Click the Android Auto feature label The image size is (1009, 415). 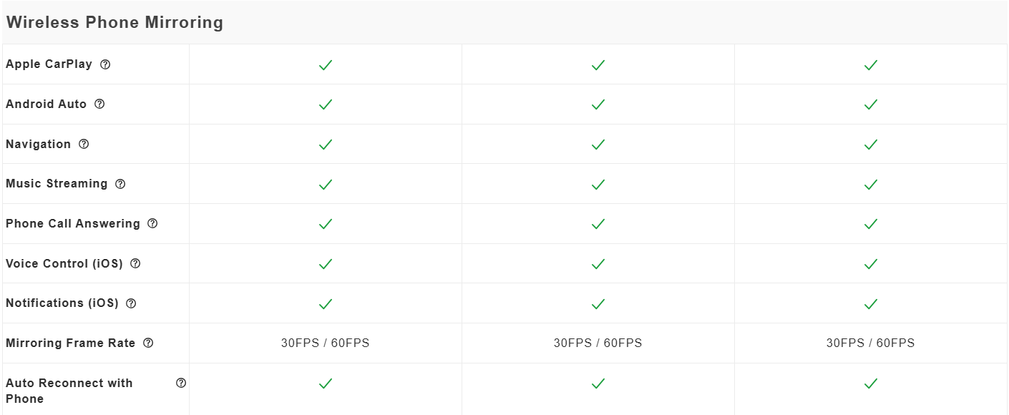46,104
